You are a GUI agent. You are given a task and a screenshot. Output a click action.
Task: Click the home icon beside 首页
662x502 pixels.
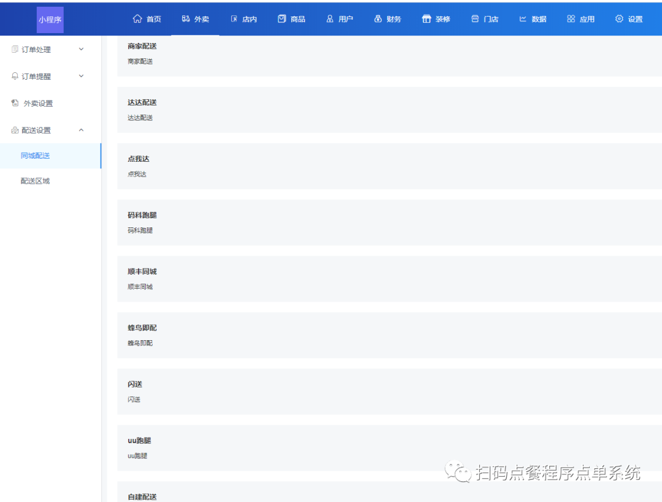coord(137,18)
